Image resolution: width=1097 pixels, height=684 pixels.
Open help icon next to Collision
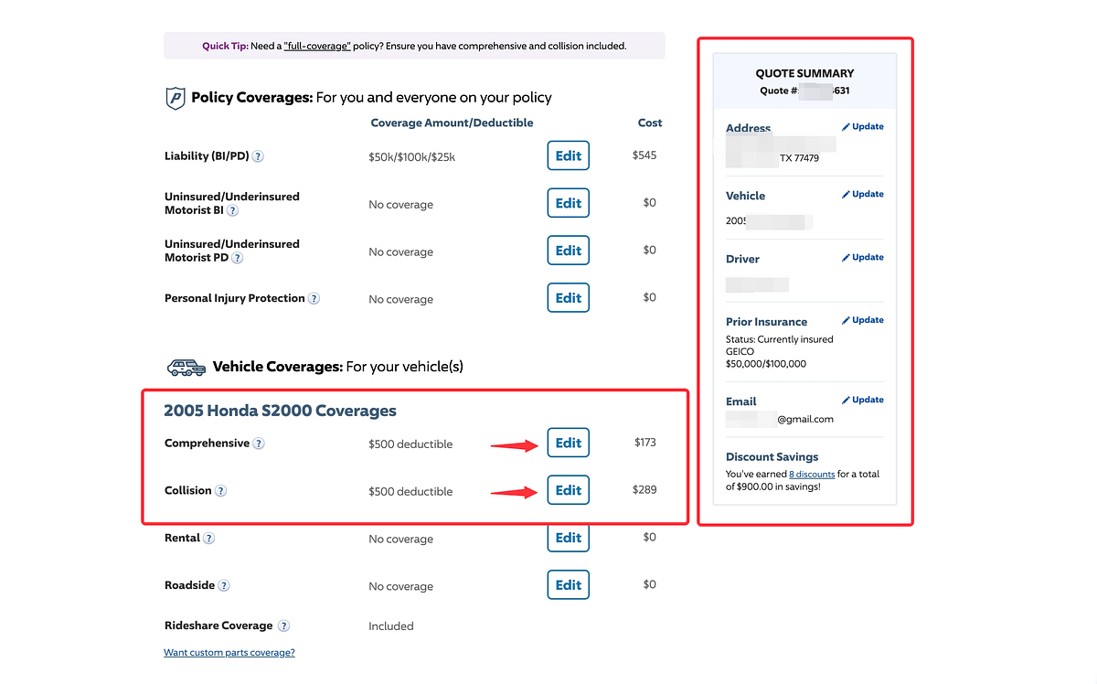[220, 491]
